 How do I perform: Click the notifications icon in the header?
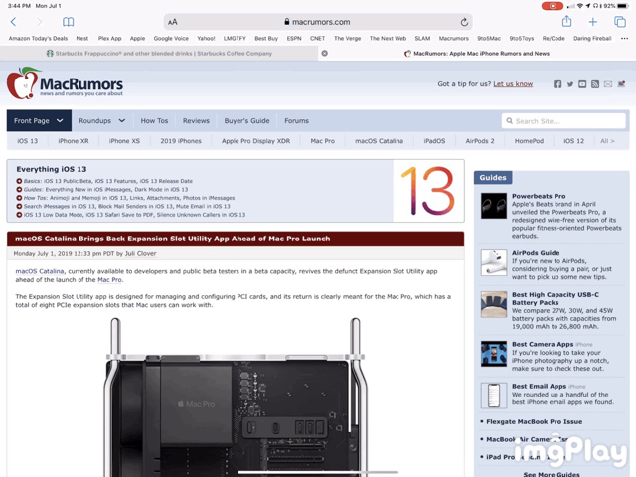621,83
